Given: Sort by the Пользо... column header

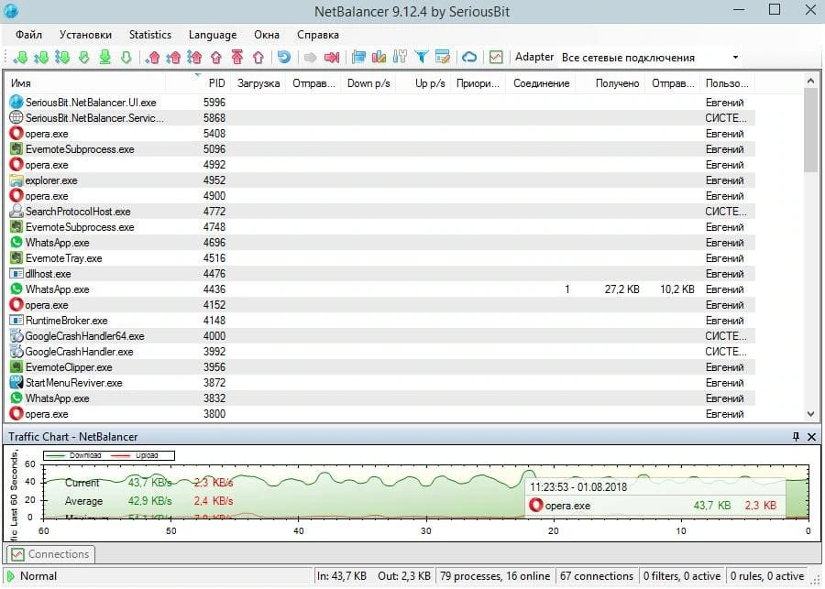Looking at the screenshot, I should coord(727,83).
